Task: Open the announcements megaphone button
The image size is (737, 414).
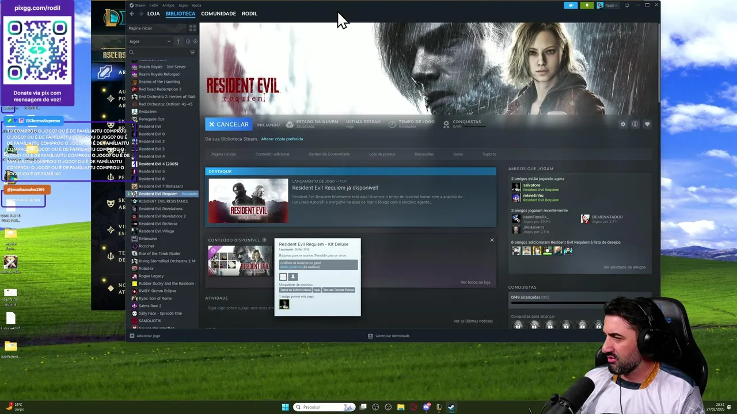Action: coord(571,5)
